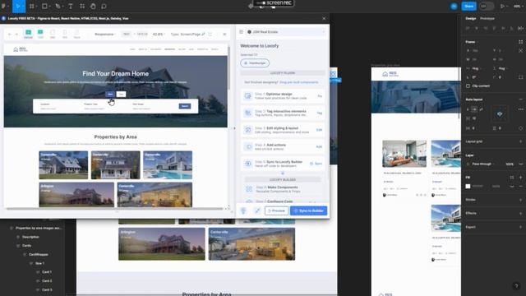Open the Frame type dropdown in Design panel
The height and width of the screenshot is (296, 526).
tap(472, 42)
